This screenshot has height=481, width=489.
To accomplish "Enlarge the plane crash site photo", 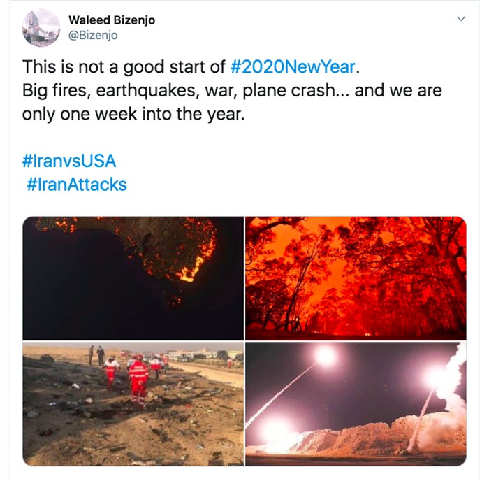I will tap(133, 404).
